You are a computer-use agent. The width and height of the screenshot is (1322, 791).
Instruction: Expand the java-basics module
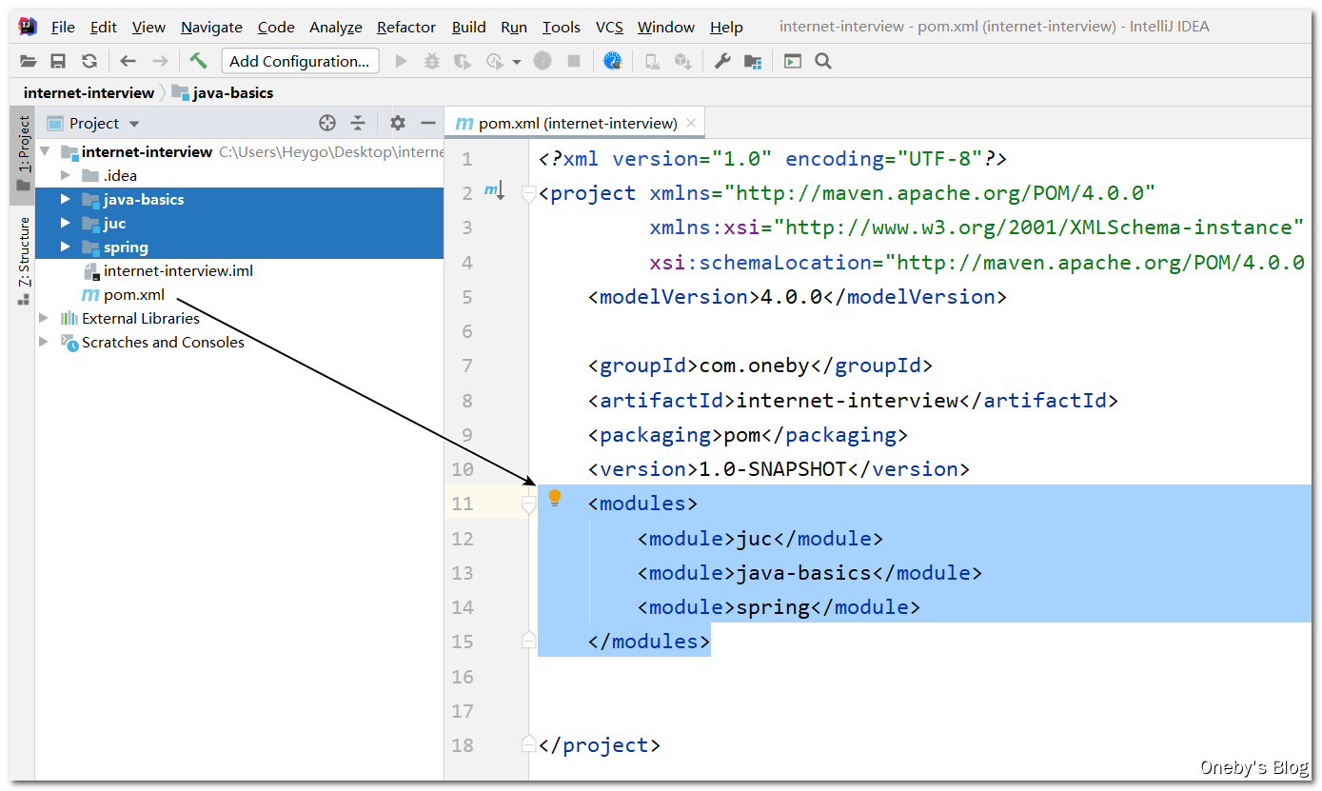(66, 199)
